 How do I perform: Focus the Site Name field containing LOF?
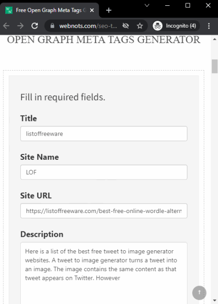pyautogui.click(x=104, y=172)
